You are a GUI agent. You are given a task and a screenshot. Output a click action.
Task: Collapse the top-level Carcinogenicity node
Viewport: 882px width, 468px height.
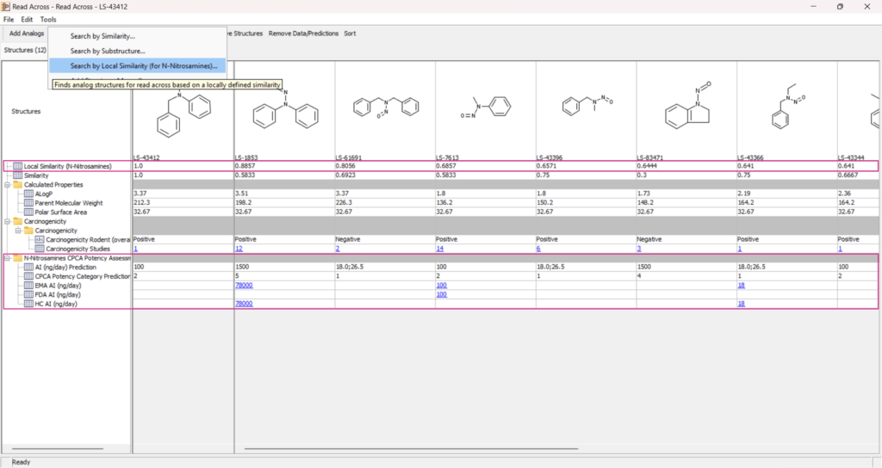point(7,221)
